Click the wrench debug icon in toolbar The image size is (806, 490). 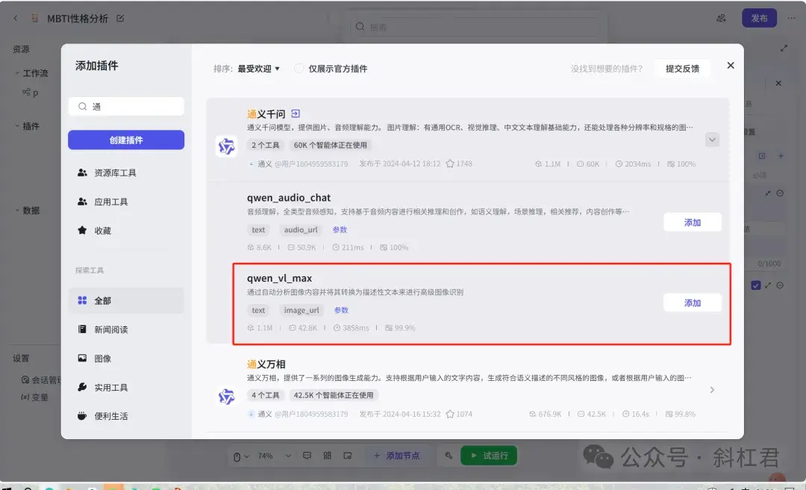pyautogui.click(x=449, y=456)
